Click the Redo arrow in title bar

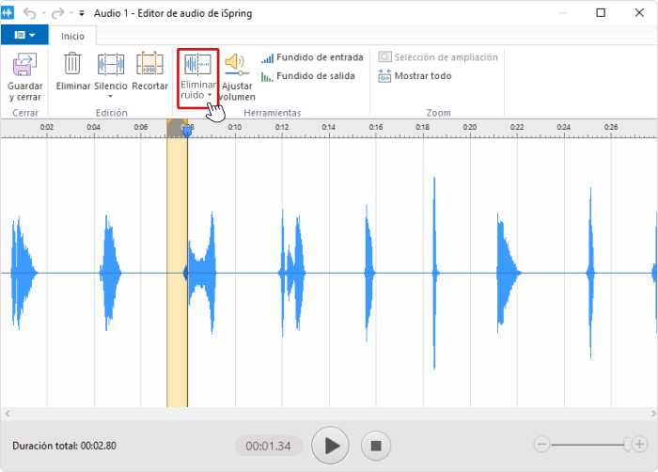point(58,13)
